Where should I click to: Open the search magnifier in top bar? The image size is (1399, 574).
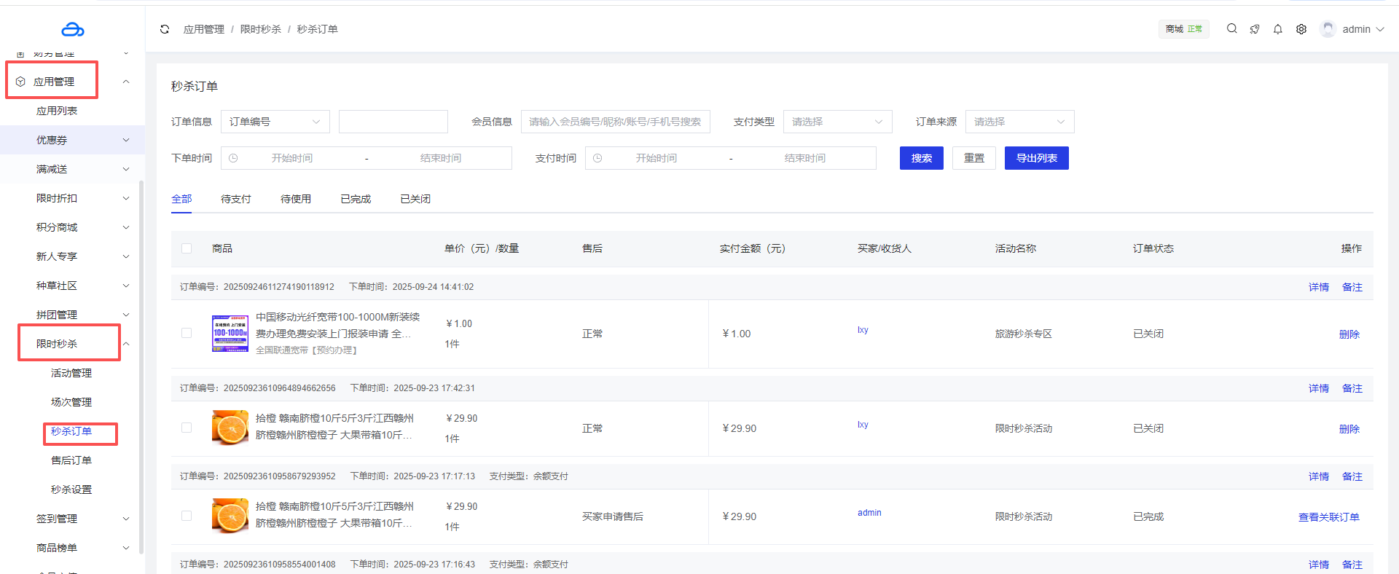click(x=1231, y=29)
